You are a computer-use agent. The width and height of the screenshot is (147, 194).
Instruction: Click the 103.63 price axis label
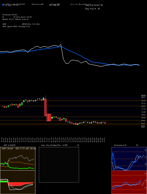pyautogui.click(x=143, y=118)
